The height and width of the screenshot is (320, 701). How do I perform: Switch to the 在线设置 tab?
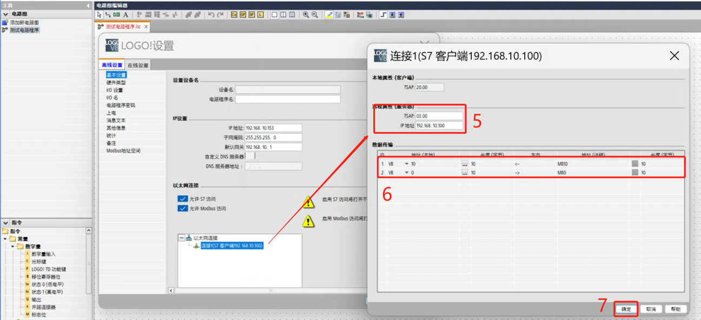pyautogui.click(x=138, y=65)
